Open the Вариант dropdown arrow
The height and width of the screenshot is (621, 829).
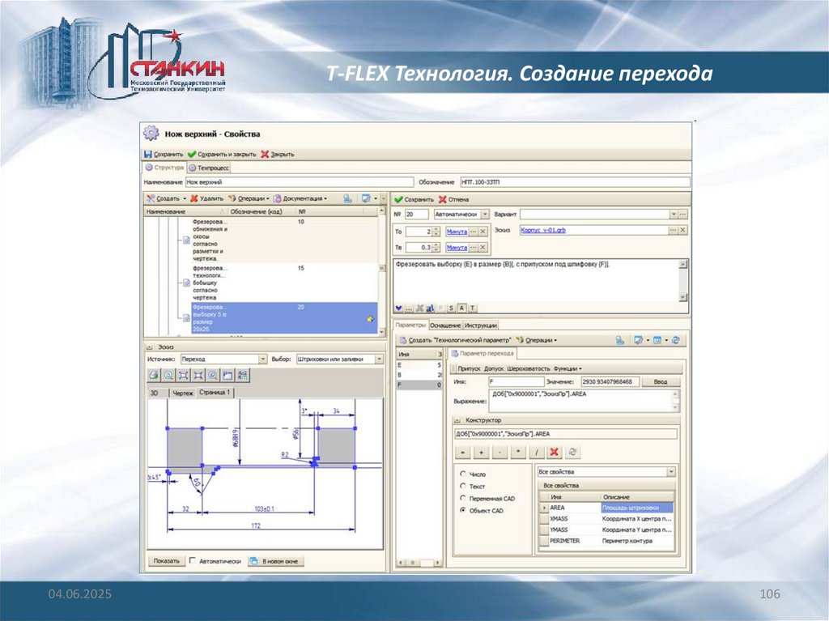674,215
